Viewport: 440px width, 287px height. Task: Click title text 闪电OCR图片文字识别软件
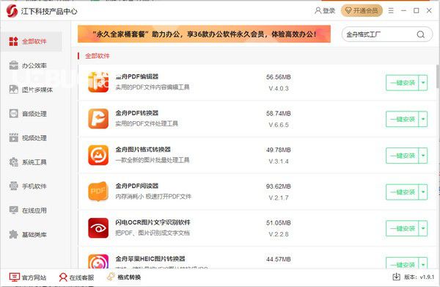pos(153,222)
